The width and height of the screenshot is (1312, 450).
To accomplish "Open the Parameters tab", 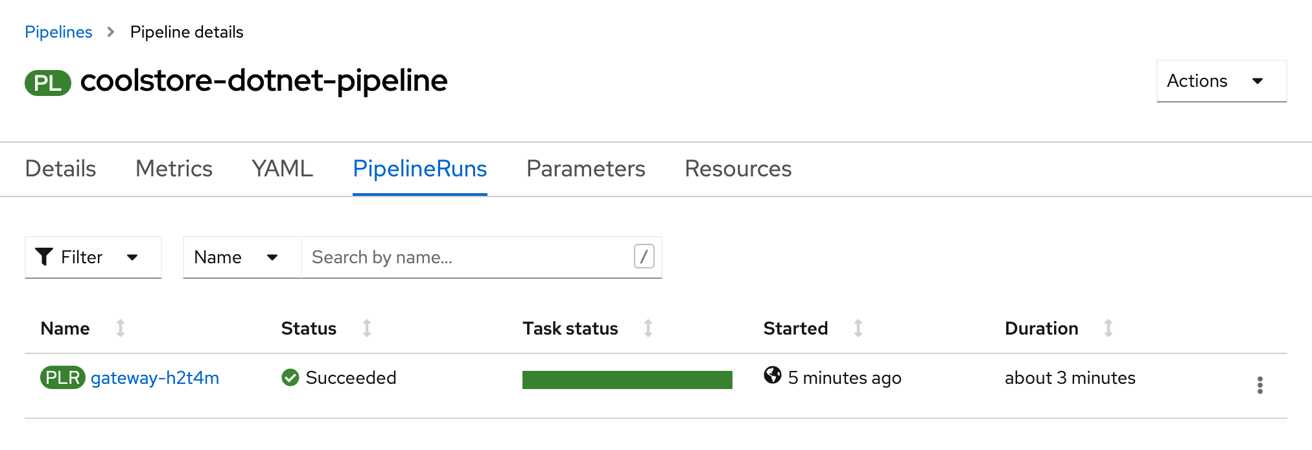I will click(x=585, y=169).
